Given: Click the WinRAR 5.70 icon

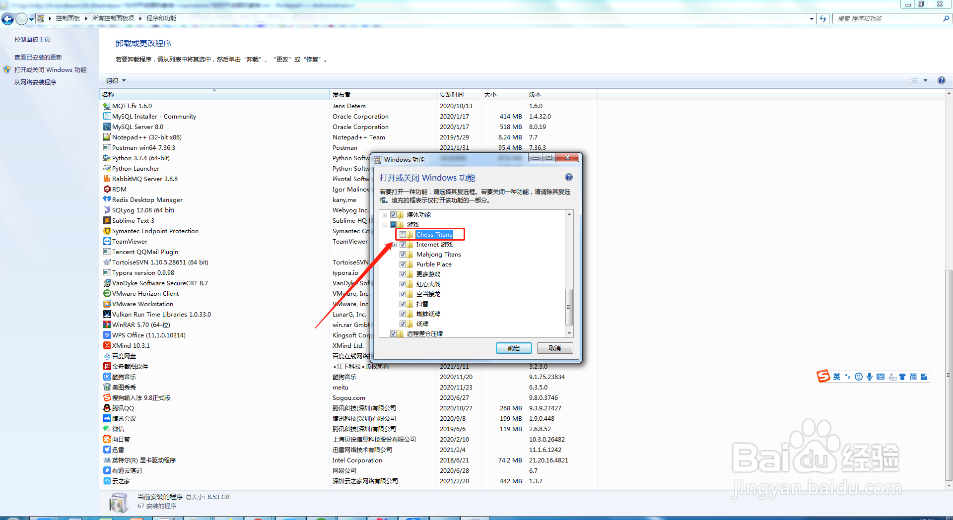Looking at the screenshot, I should click(x=107, y=325).
